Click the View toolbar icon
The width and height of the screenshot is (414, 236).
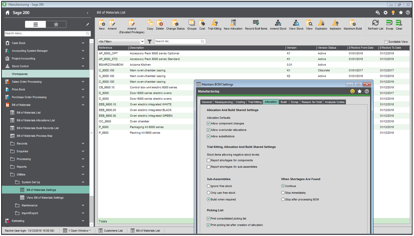(x=309, y=23)
